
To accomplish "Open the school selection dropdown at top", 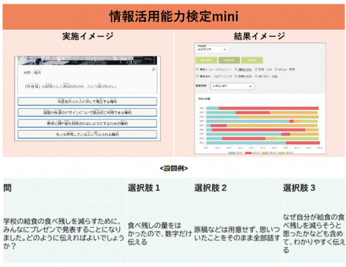I will (212, 49).
